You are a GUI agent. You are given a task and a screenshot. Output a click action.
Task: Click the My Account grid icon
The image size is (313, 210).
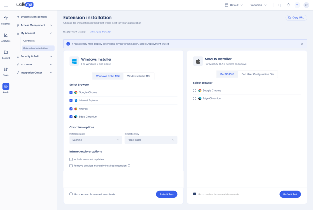[18, 33]
